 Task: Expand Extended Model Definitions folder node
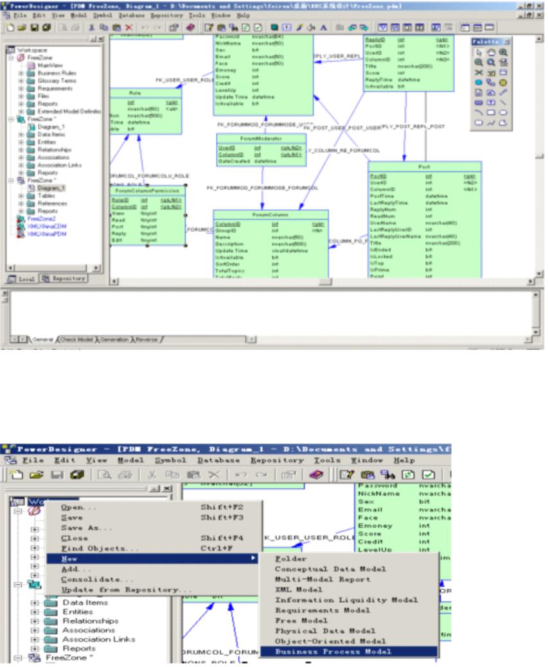click(21, 112)
